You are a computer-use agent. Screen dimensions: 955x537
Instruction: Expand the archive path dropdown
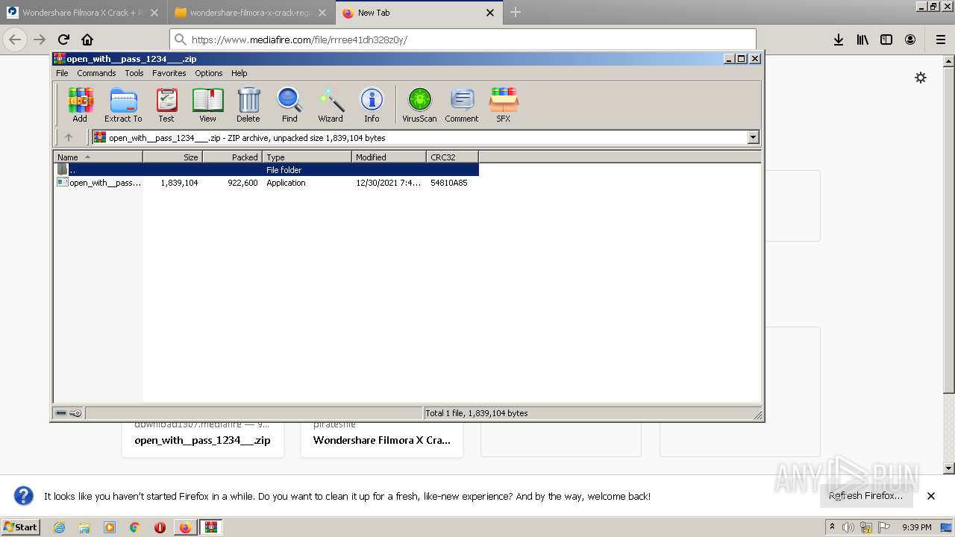pos(753,137)
